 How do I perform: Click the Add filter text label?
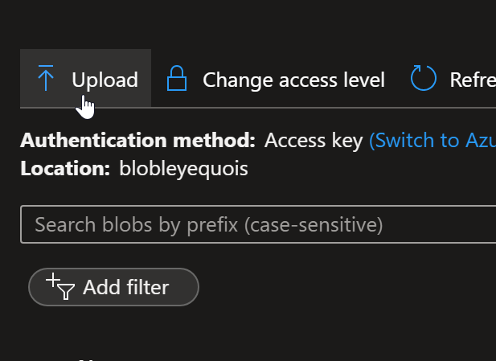(x=125, y=287)
